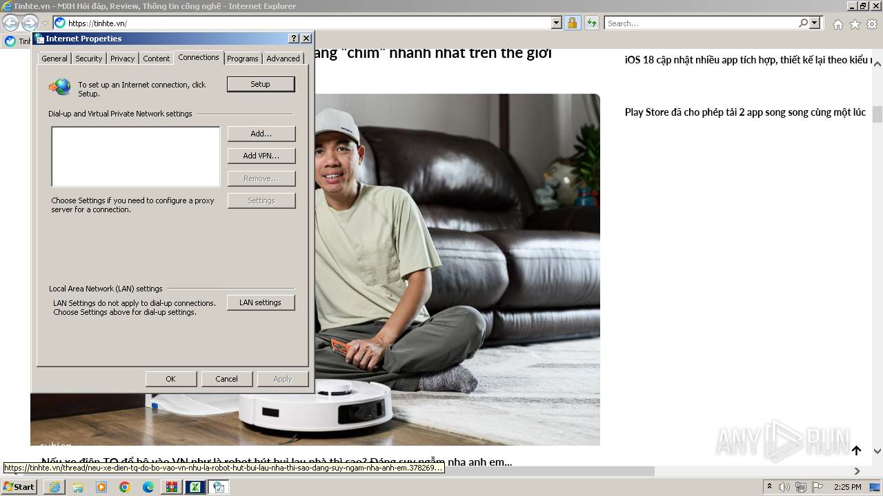Switch to the General tab
Screen dimensions: 883x496
pyautogui.click(x=54, y=59)
